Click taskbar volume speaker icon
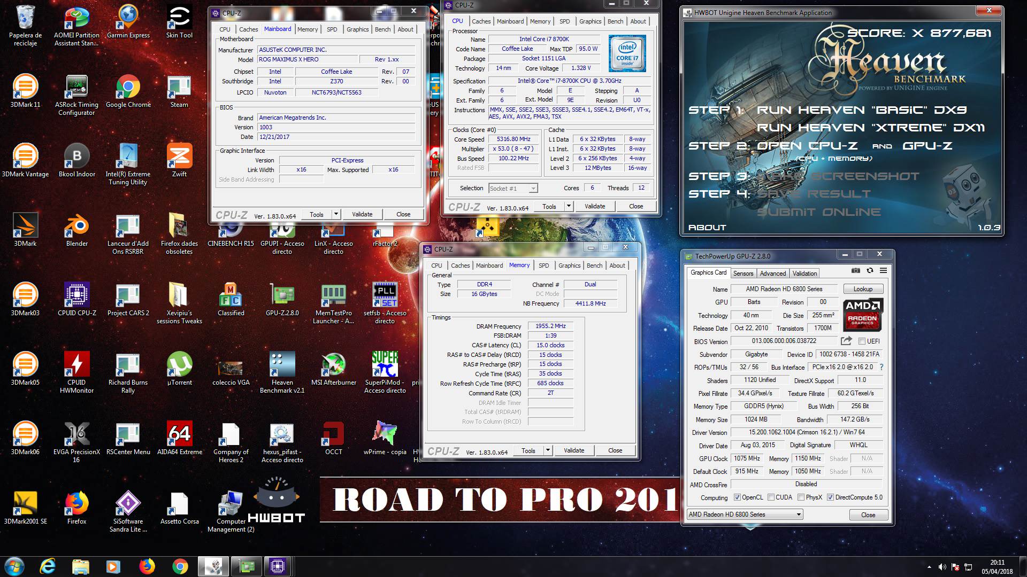Screen dimensions: 1027x577 pyautogui.click(x=942, y=567)
